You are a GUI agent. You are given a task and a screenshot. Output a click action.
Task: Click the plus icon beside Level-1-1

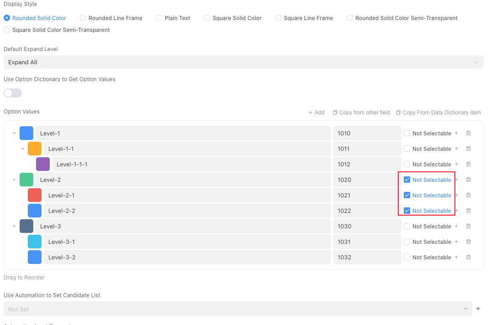(x=456, y=149)
